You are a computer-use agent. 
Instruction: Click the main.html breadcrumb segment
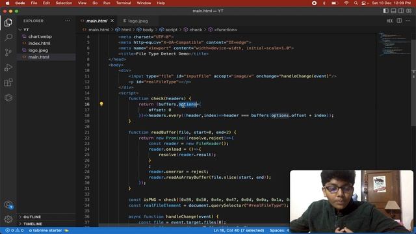(99, 30)
